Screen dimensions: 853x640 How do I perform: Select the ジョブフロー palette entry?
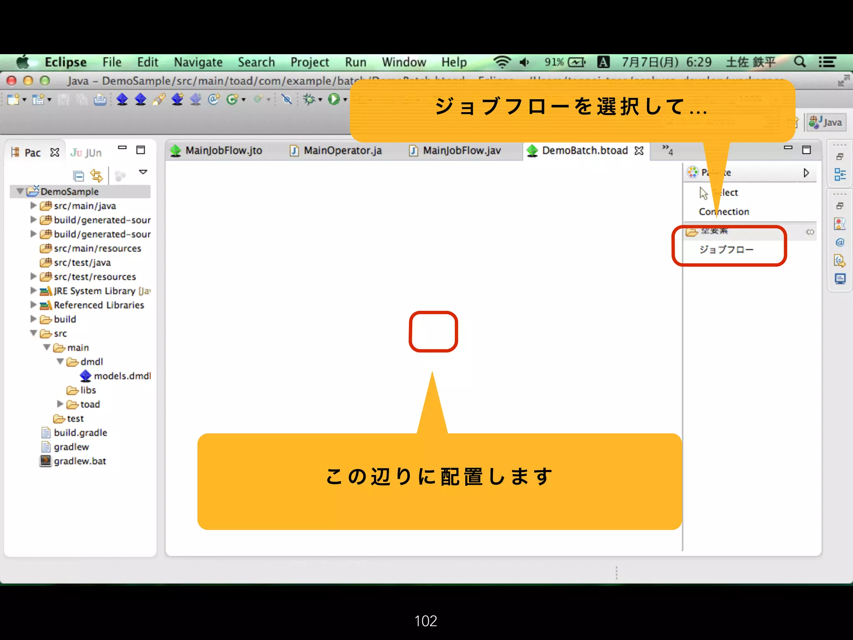point(726,250)
